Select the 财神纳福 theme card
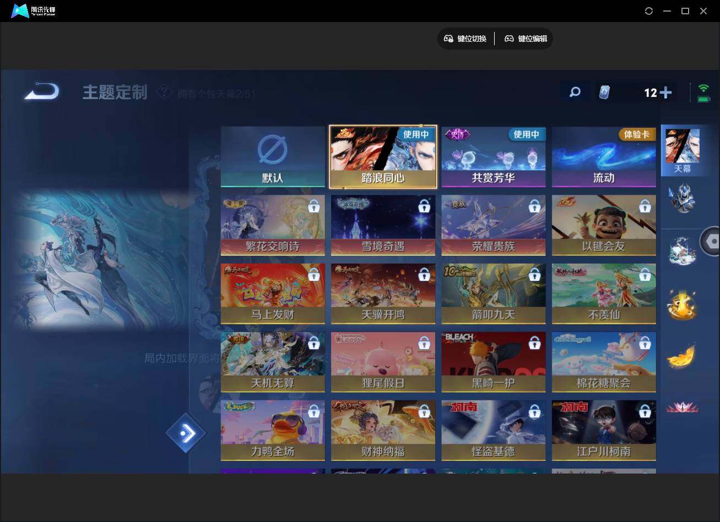 coord(383,430)
